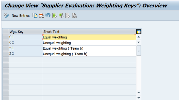Click the Select Block icon
Image resolution: width=179 pixels, height=100 pixels.
(x=61, y=16)
